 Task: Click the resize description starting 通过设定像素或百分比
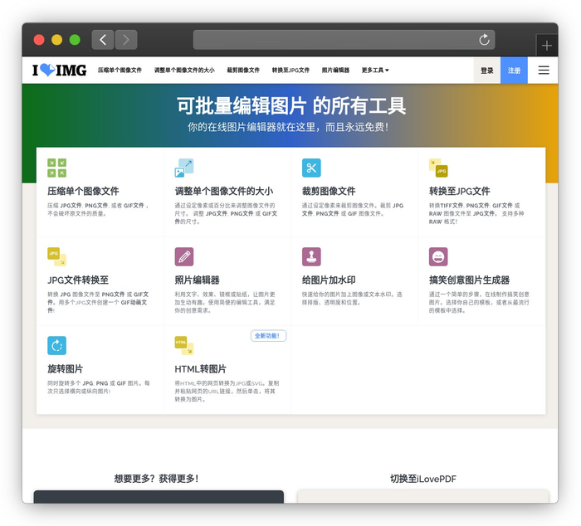(x=226, y=213)
